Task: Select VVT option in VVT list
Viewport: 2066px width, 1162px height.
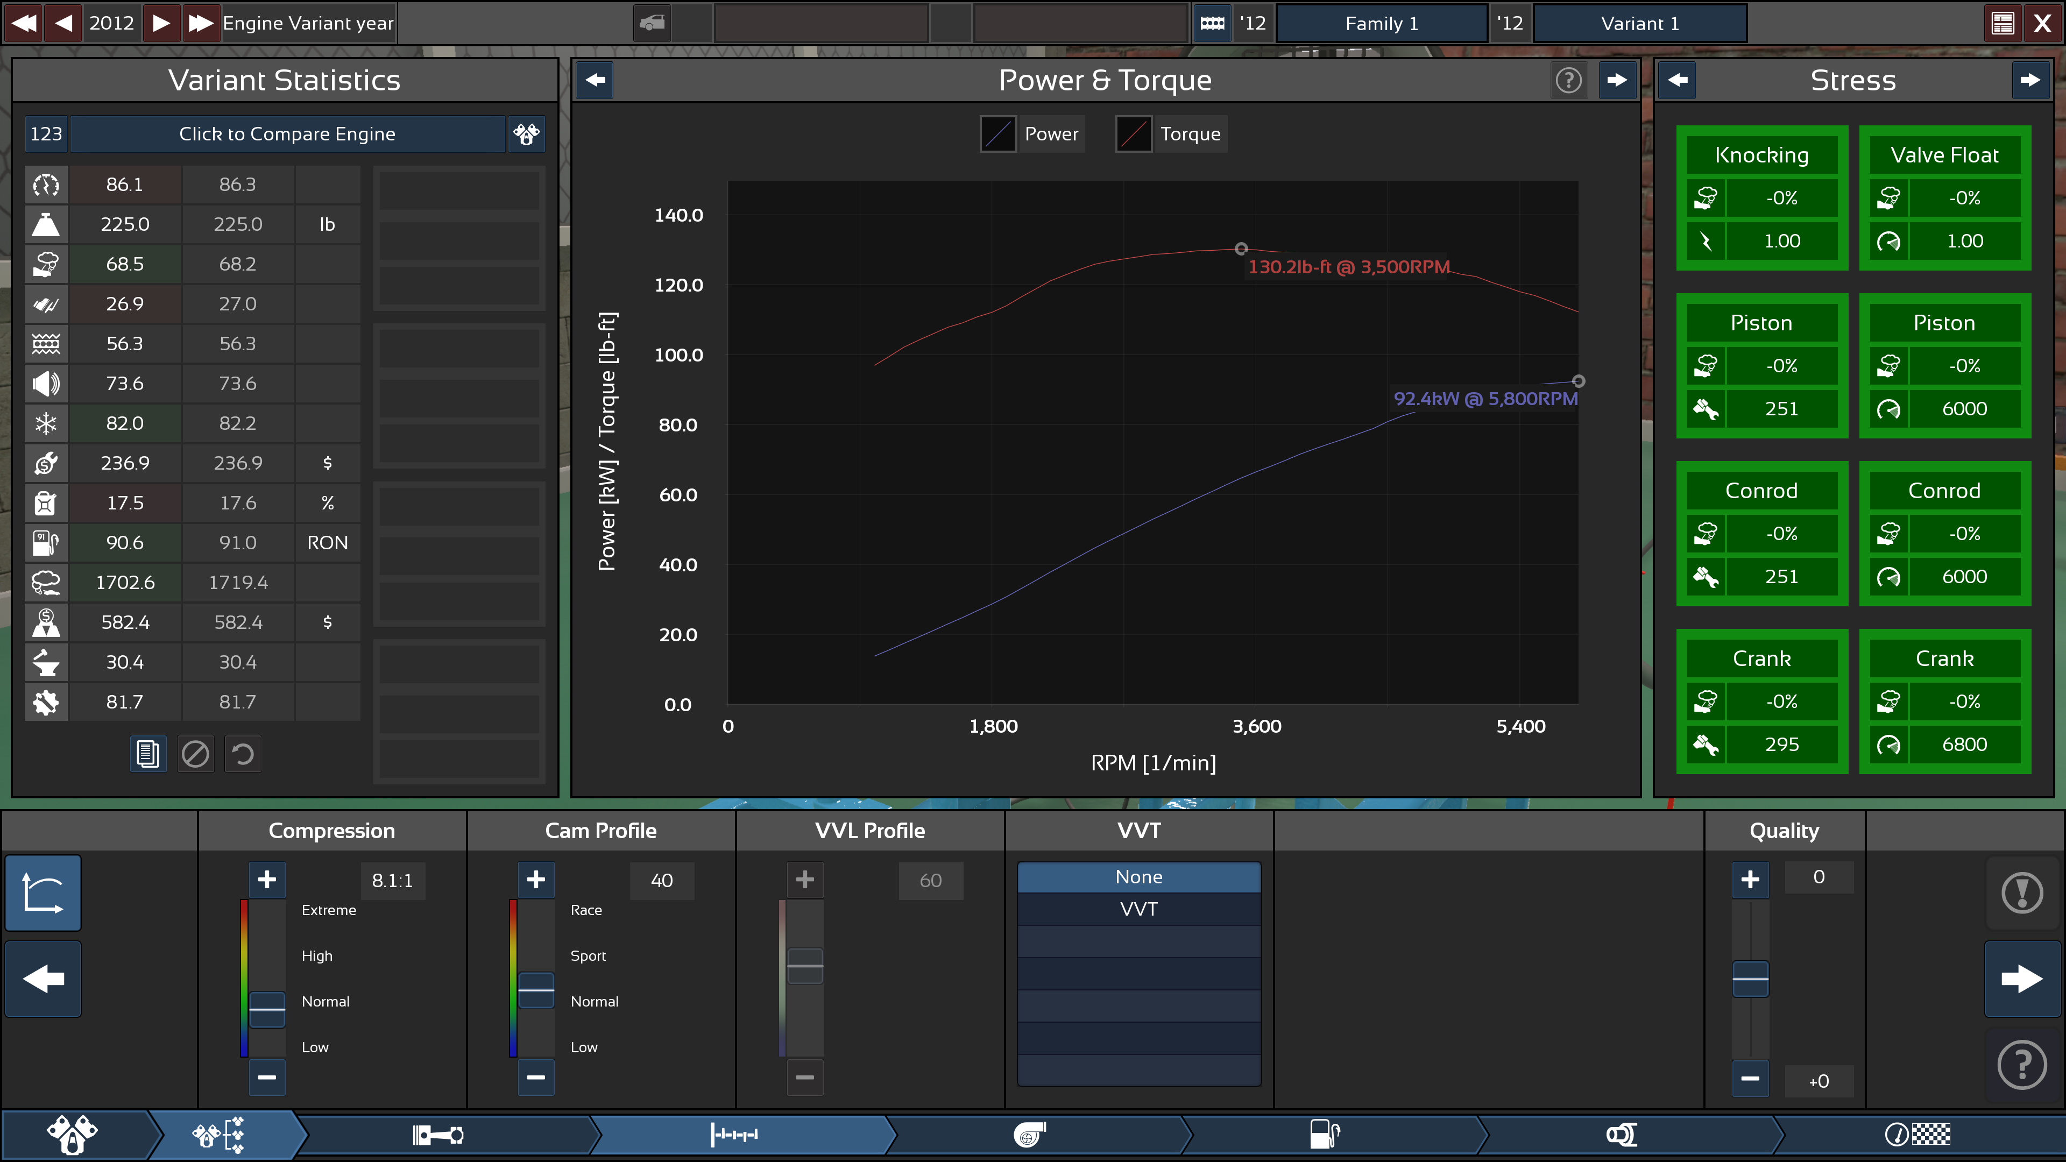Action: pos(1139,909)
